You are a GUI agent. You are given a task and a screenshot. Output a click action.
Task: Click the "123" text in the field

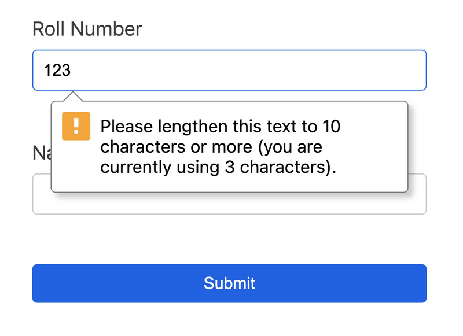(57, 71)
